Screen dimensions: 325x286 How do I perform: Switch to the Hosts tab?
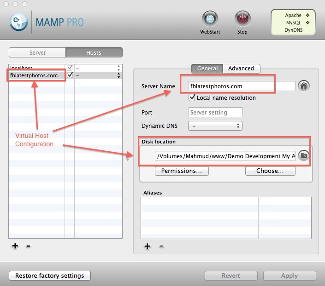pos(94,52)
